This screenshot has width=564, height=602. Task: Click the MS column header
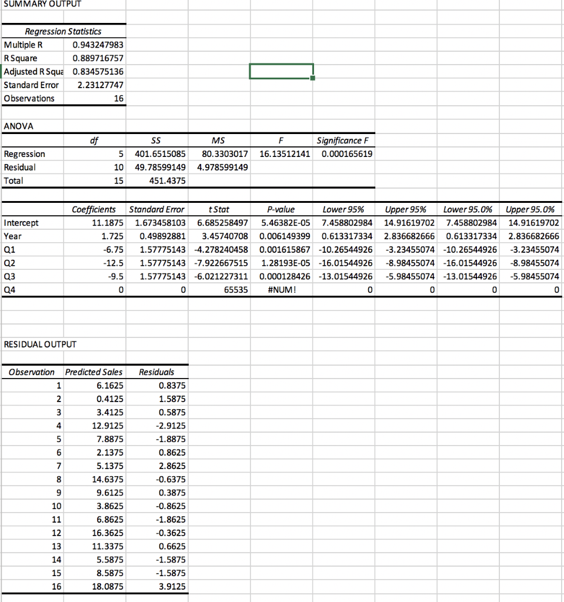(218, 140)
